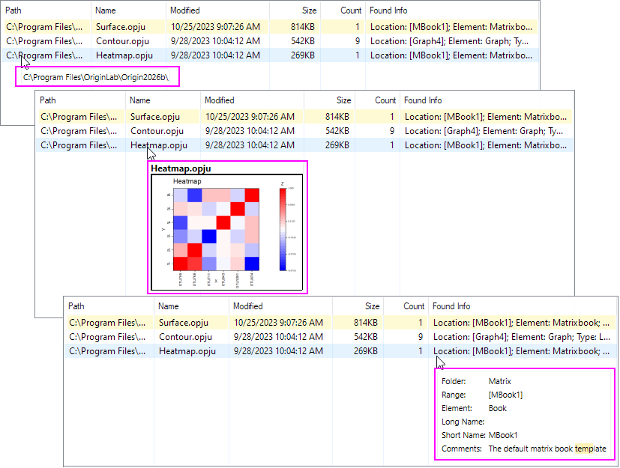
Task: Click Modified column header in bottom panel
Action: coord(248,306)
